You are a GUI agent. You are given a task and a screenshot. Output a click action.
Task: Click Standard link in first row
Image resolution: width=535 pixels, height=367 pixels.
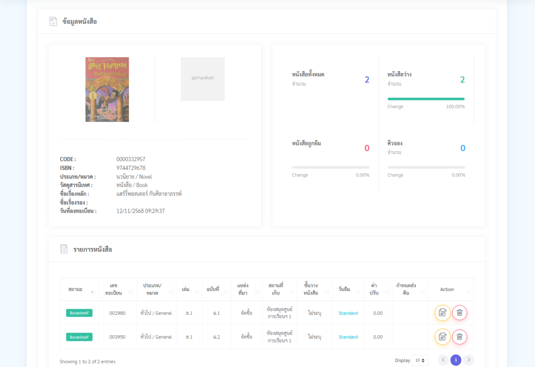(x=348, y=313)
